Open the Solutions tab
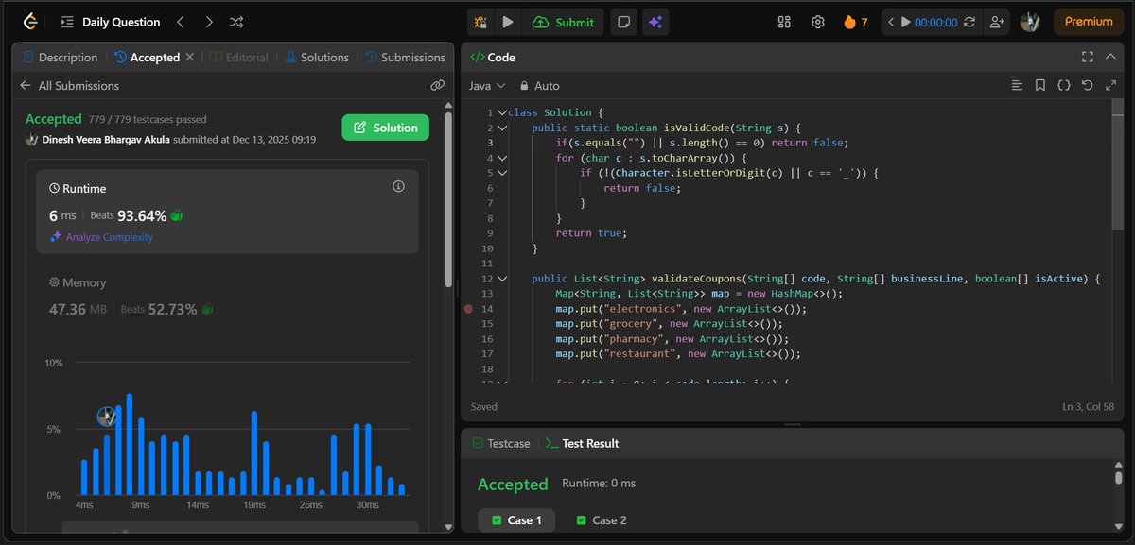 click(x=317, y=58)
